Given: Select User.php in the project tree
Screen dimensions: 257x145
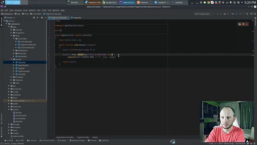Looking at the screenshot, I should click(21, 74).
